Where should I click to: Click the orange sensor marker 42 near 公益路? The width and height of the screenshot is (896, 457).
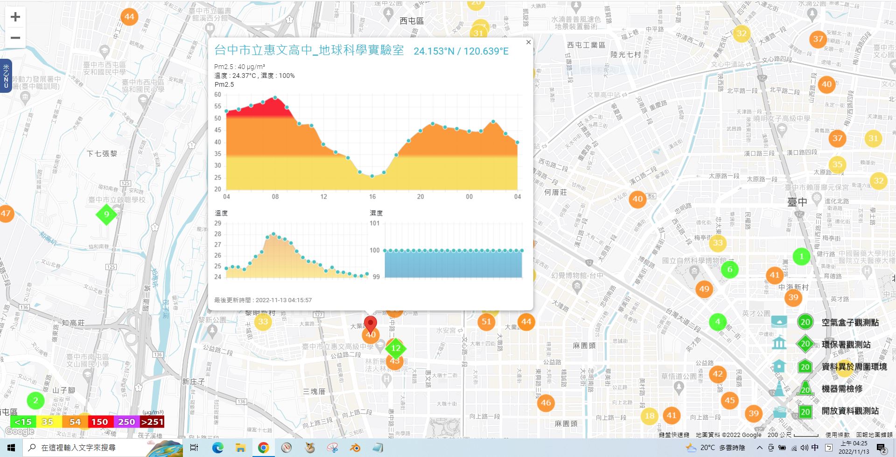[x=718, y=374]
